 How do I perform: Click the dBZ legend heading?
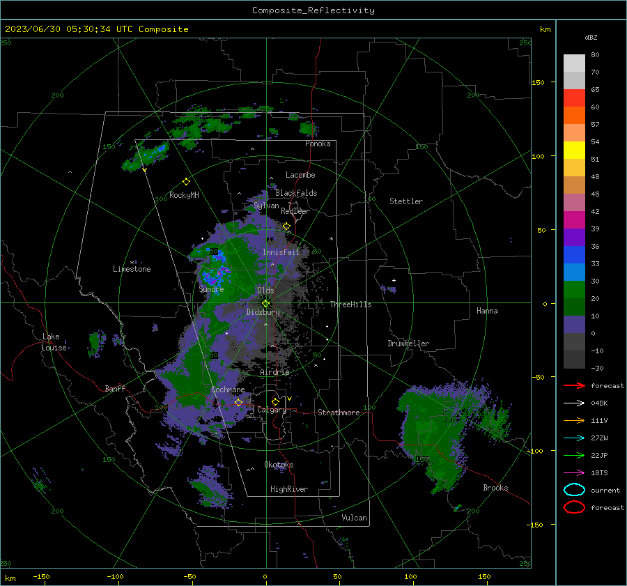(x=591, y=37)
